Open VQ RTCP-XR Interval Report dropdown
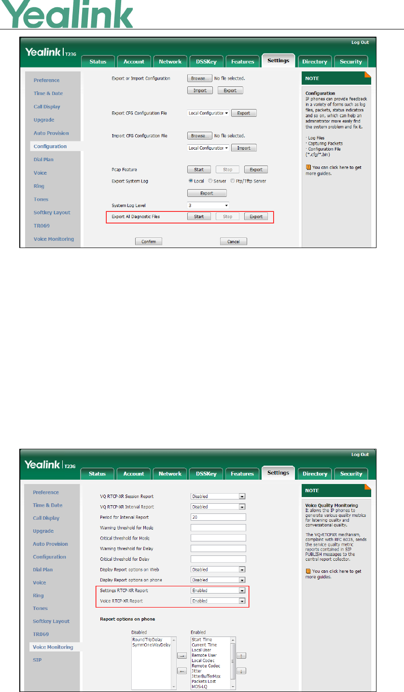The image size is (404, 692). pos(218,507)
